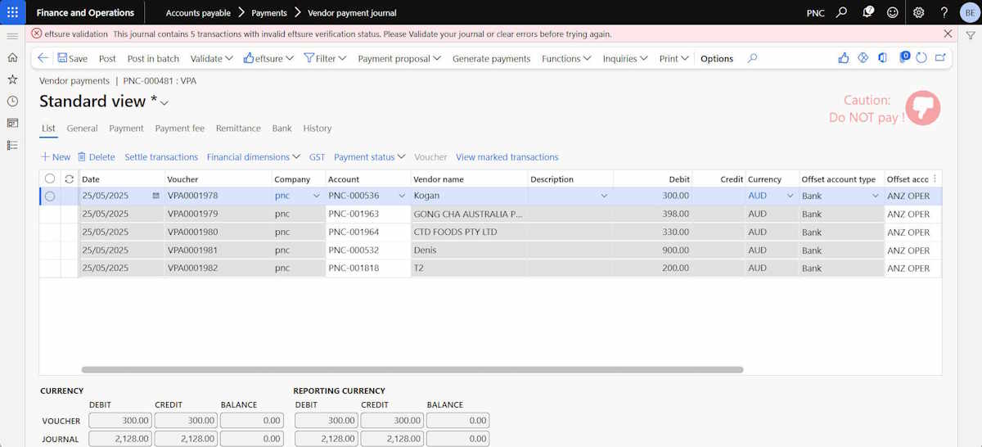This screenshot has width=982, height=447.
Task: Open the form in a new window
Action: (940, 58)
